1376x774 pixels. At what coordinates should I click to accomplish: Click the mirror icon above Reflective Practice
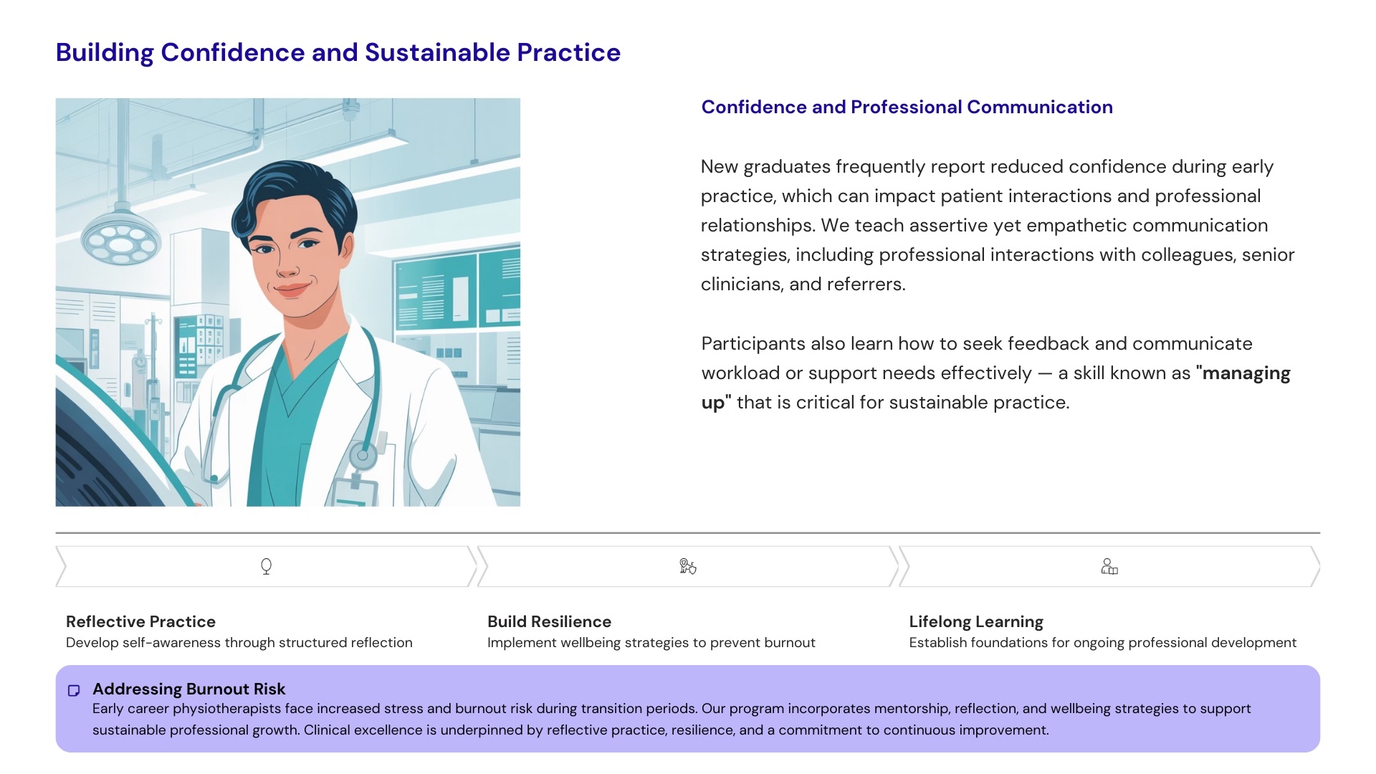pyautogui.click(x=266, y=567)
